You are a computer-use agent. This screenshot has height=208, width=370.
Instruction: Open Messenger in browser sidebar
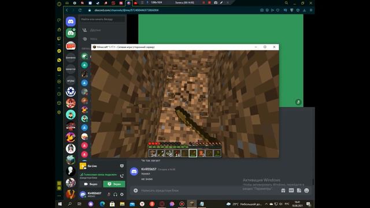point(59,51)
